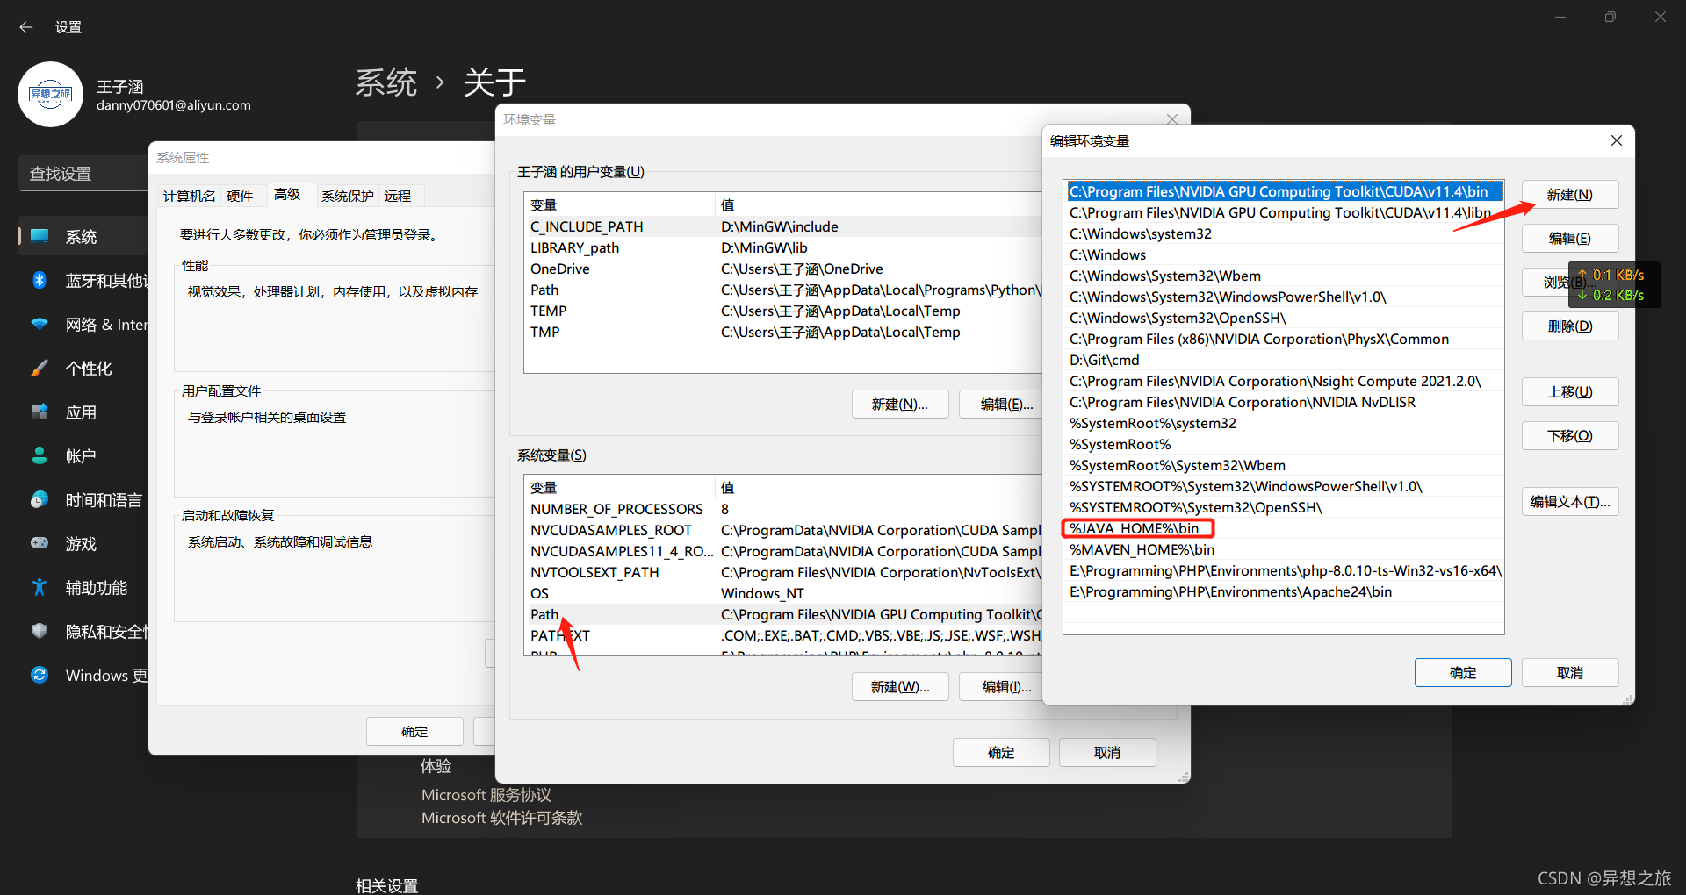The image size is (1686, 895).
Task: Select the %JAVA_HOME%\bin path entry
Action: 1135,528
